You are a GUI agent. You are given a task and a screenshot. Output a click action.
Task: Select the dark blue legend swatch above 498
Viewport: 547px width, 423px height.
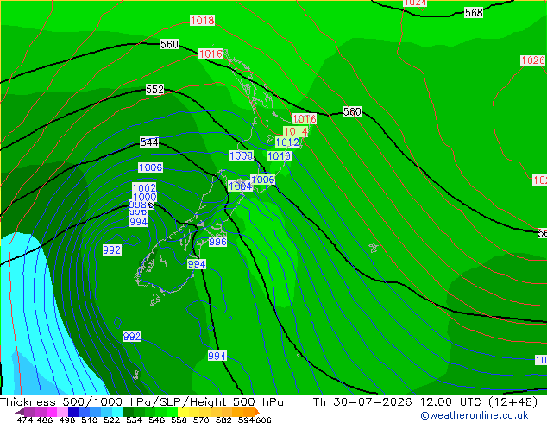tap(73, 412)
